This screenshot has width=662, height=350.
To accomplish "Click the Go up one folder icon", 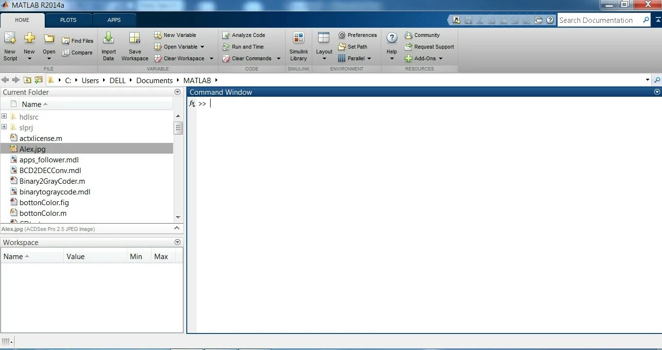I will coord(27,80).
